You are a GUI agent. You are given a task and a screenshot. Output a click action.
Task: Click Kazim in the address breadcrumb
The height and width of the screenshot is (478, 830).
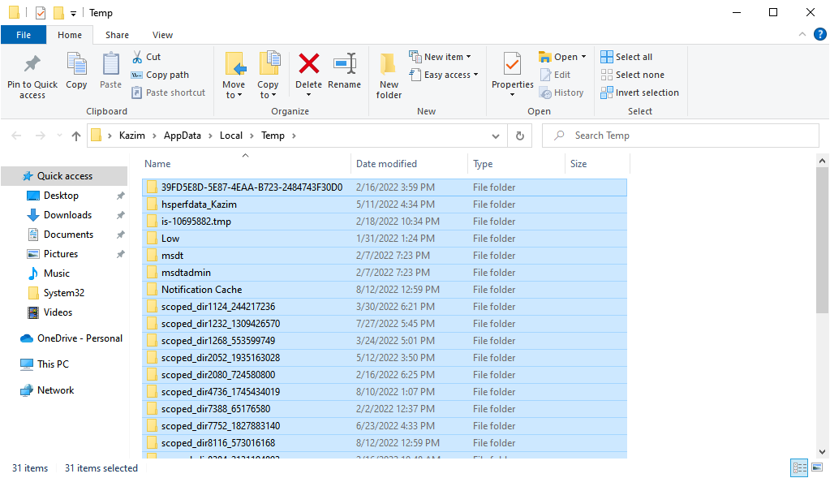pyautogui.click(x=131, y=136)
